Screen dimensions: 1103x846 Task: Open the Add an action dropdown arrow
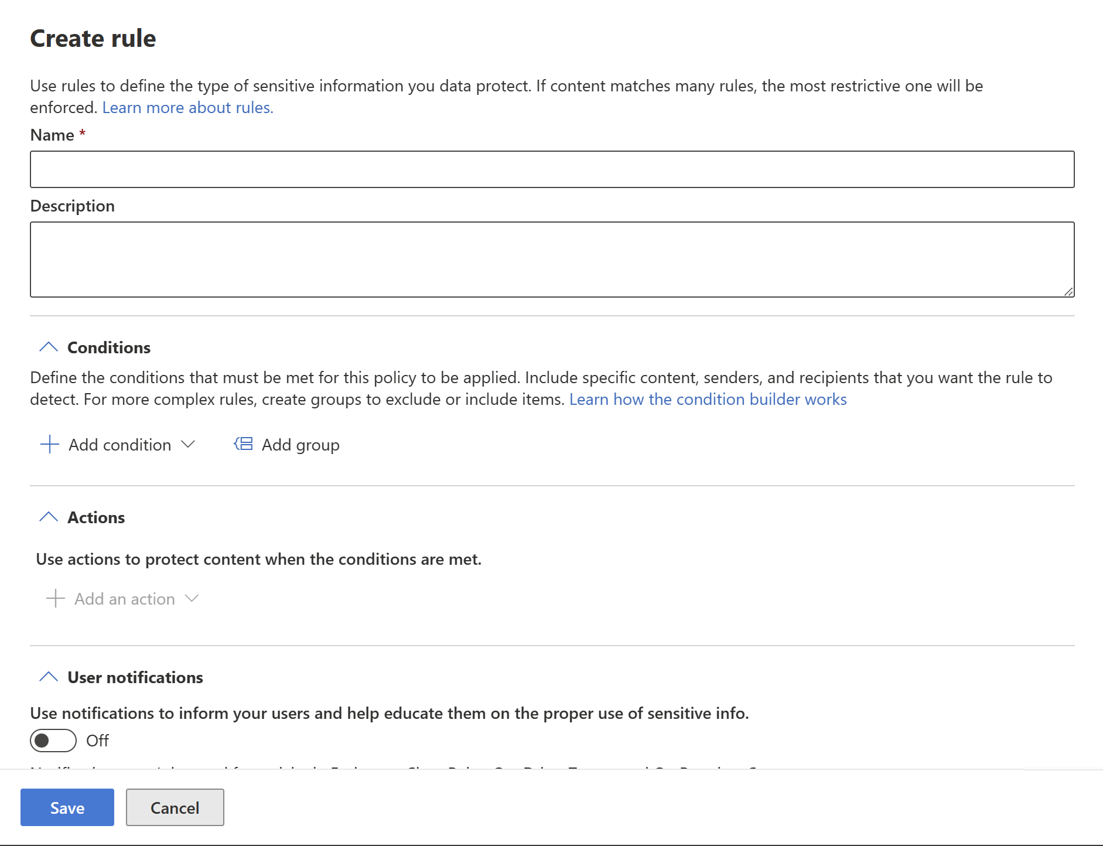click(192, 598)
